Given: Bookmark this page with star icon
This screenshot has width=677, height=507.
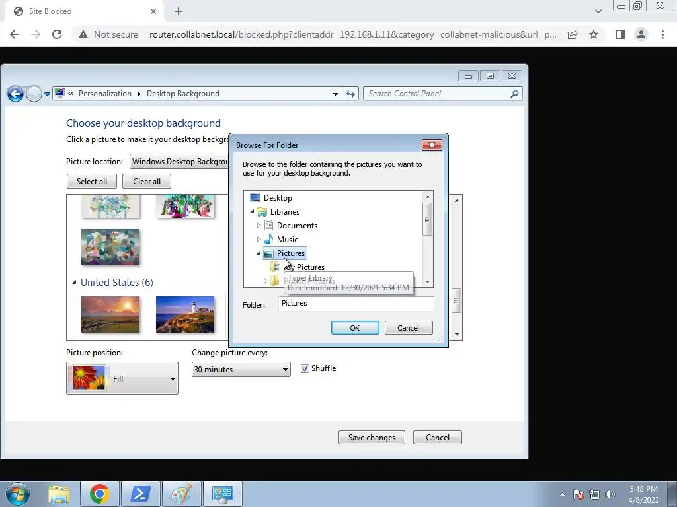Looking at the screenshot, I should tap(594, 34).
